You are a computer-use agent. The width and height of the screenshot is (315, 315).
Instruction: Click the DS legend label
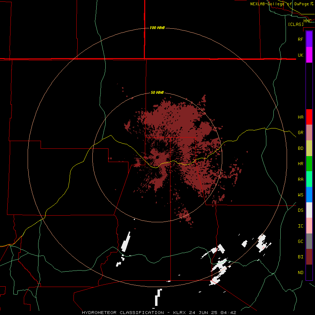click(x=300, y=210)
